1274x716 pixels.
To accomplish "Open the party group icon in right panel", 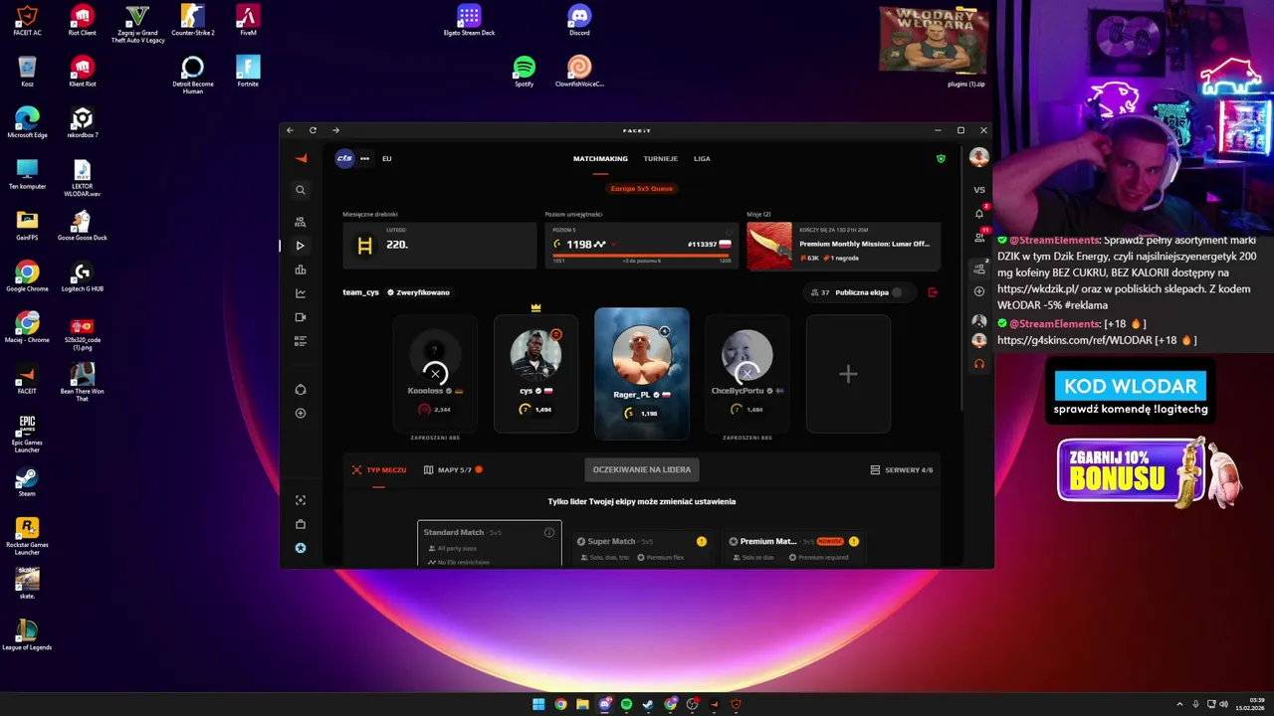I will point(979,268).
